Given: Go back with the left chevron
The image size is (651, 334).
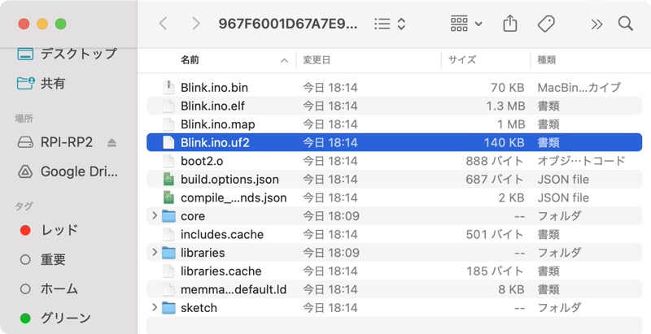Looking at the screenshot, I should [164, 24].
